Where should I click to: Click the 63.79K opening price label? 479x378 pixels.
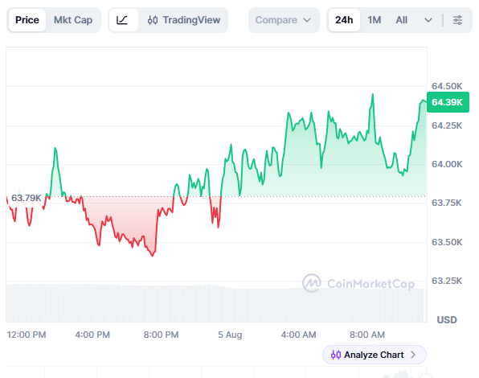pos(26,198)
